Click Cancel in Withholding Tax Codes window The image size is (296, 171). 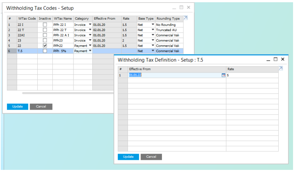tap(41, 107)
